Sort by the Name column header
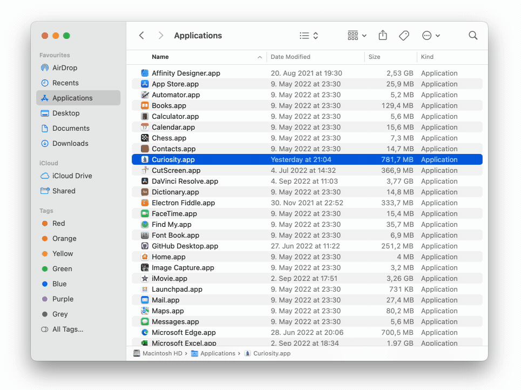 160,57
